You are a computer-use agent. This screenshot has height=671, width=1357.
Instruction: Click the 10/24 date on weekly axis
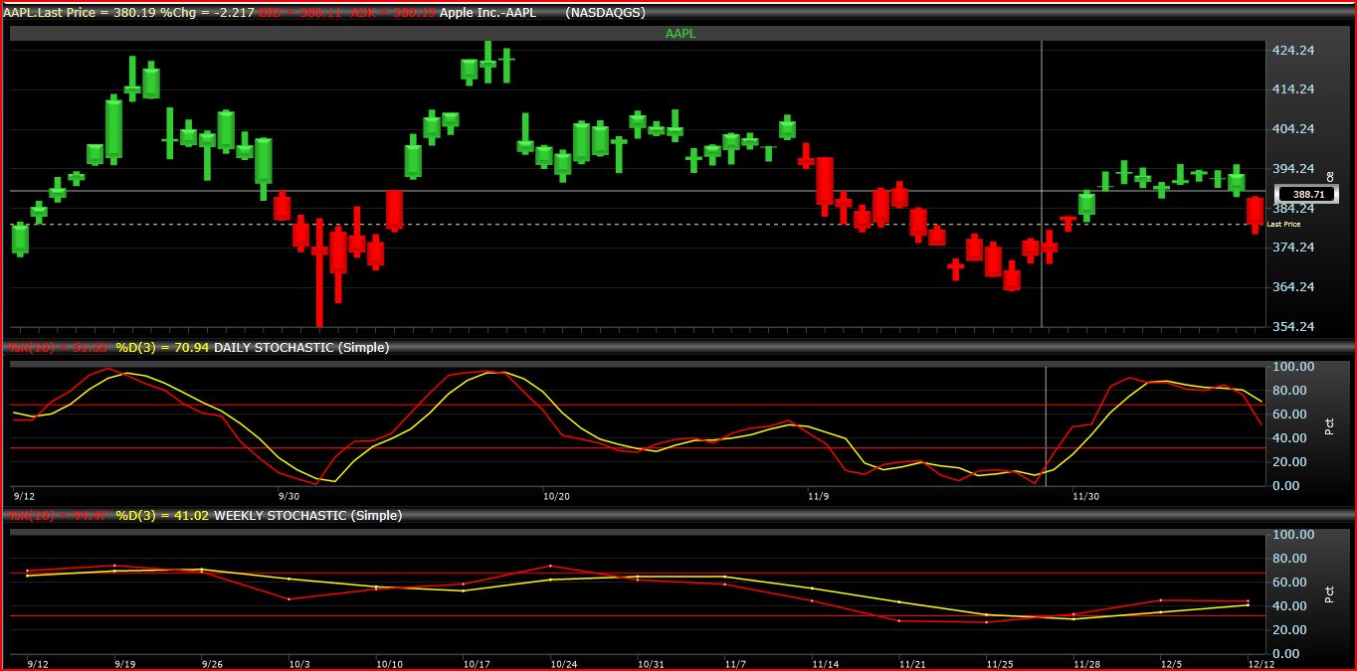point(564,664)
